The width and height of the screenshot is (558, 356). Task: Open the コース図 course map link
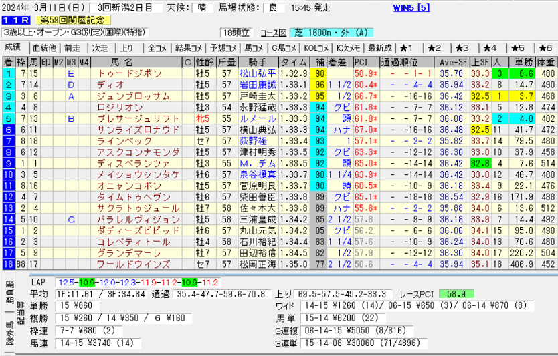[273, 32]
